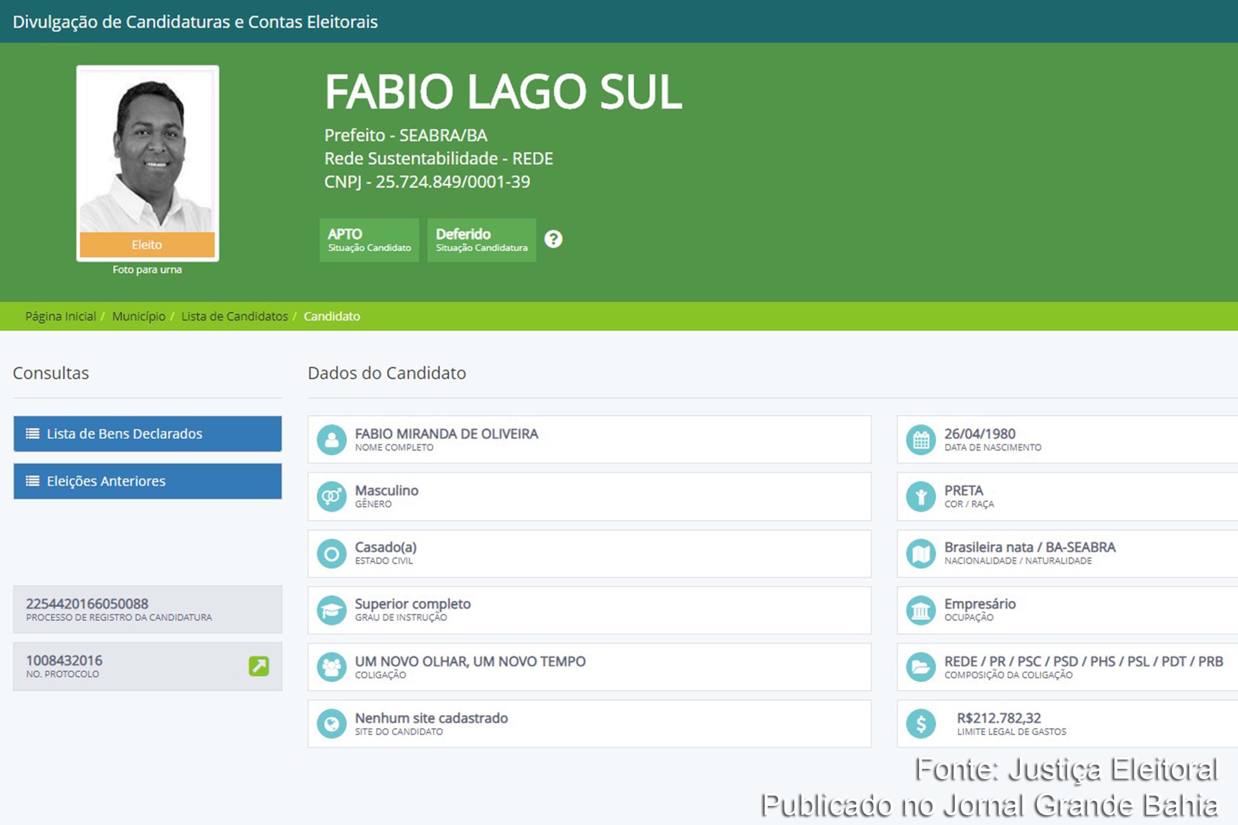Click the folder icon for coalition composition

tap(921, 667)
